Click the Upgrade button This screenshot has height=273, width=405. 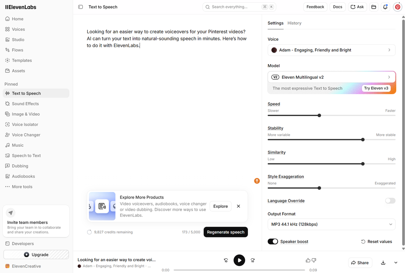click(x=36, y=254)
